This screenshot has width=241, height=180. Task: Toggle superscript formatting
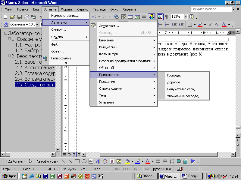tap(210, 25)
